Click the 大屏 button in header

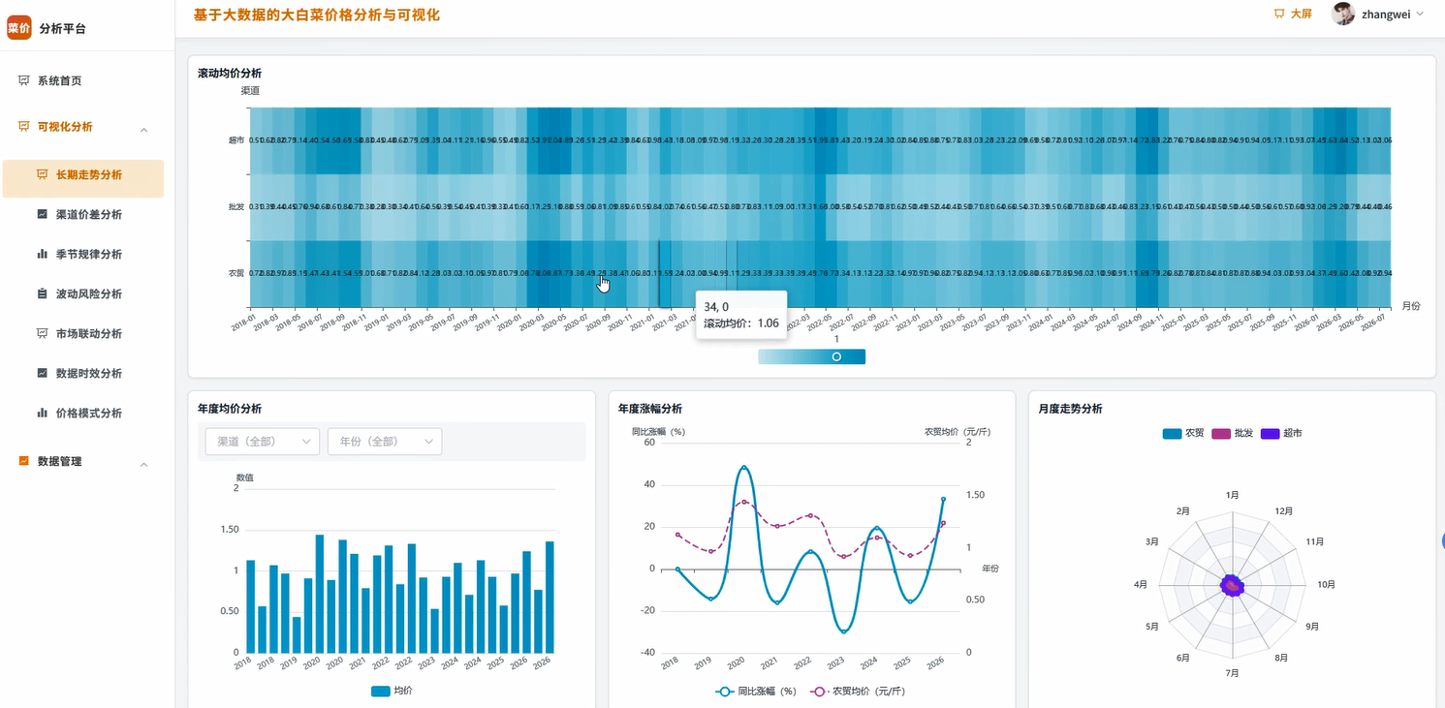point(1293,14)
